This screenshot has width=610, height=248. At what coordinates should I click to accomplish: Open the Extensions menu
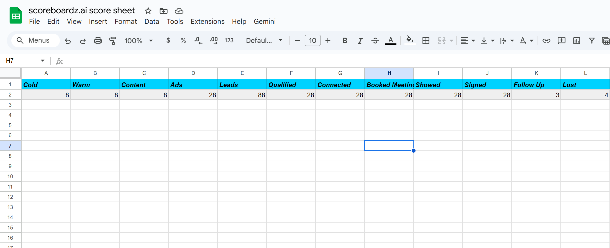click(207, 22)
